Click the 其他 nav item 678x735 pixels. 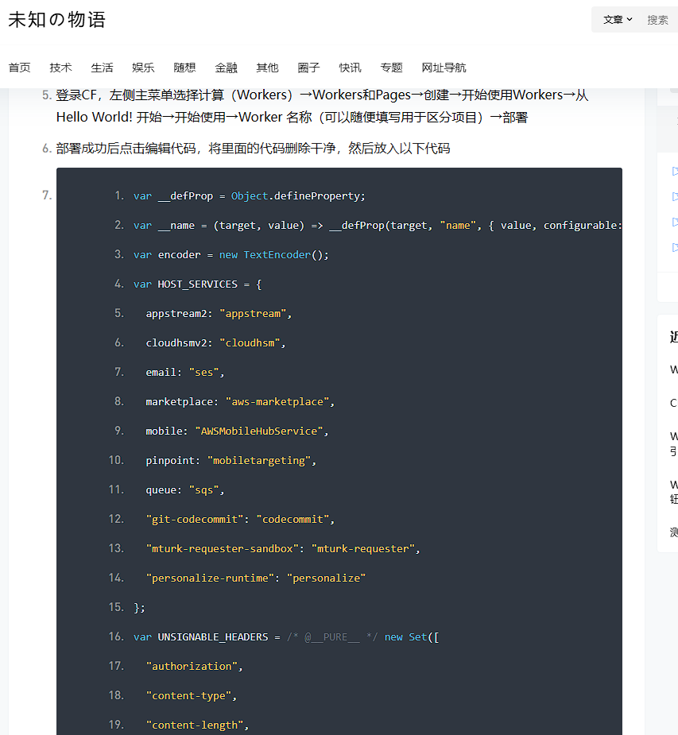267,68
